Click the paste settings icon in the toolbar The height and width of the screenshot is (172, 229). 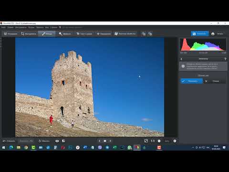(150, 34)
